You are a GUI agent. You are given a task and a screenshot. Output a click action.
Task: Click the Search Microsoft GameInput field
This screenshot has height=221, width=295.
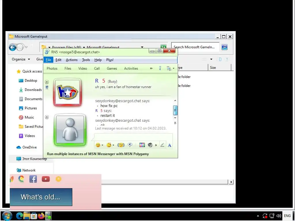[195, 47]
